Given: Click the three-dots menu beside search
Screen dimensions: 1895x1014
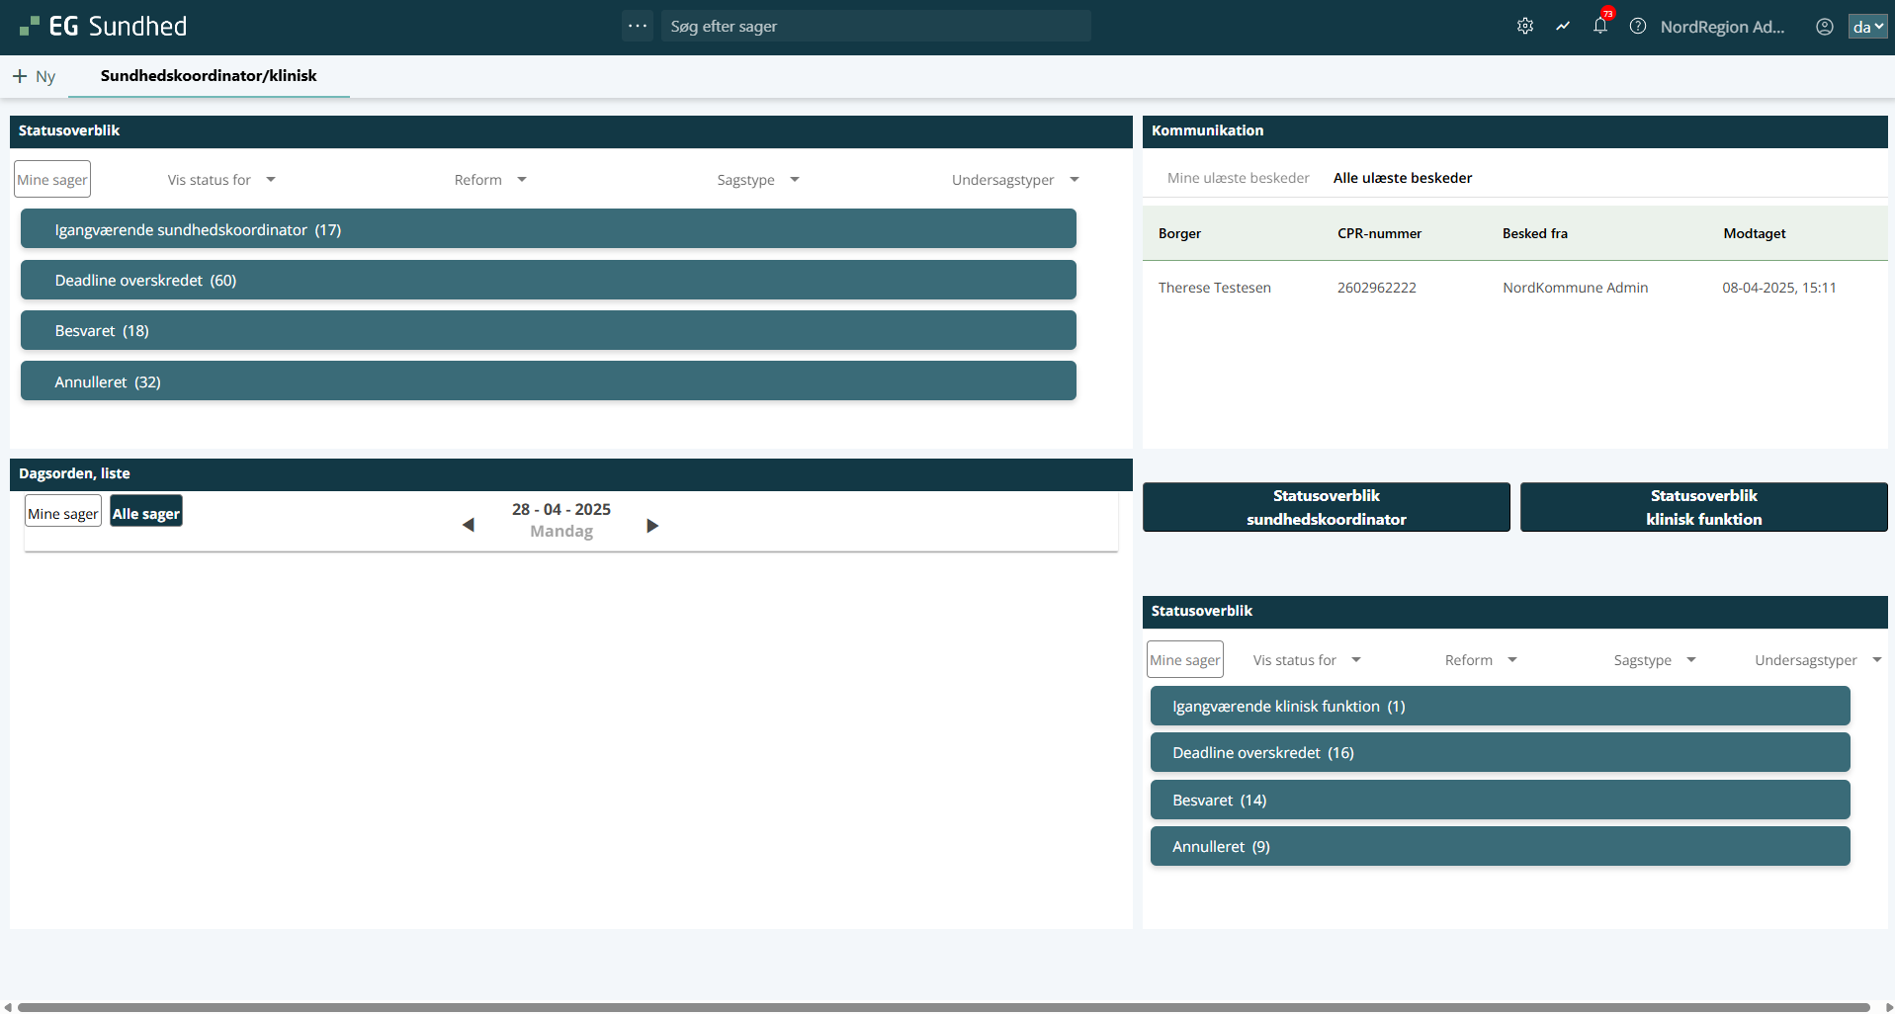Looking at the screenshot, I should [x=638, y=26].
